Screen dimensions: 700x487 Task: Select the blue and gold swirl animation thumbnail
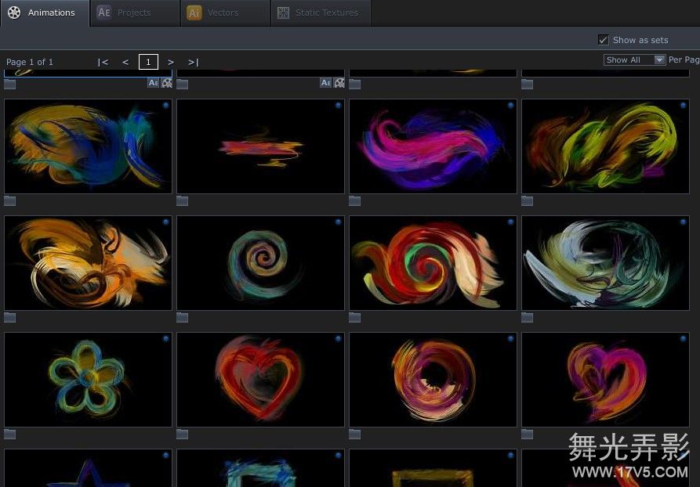(x=88, y=146)
